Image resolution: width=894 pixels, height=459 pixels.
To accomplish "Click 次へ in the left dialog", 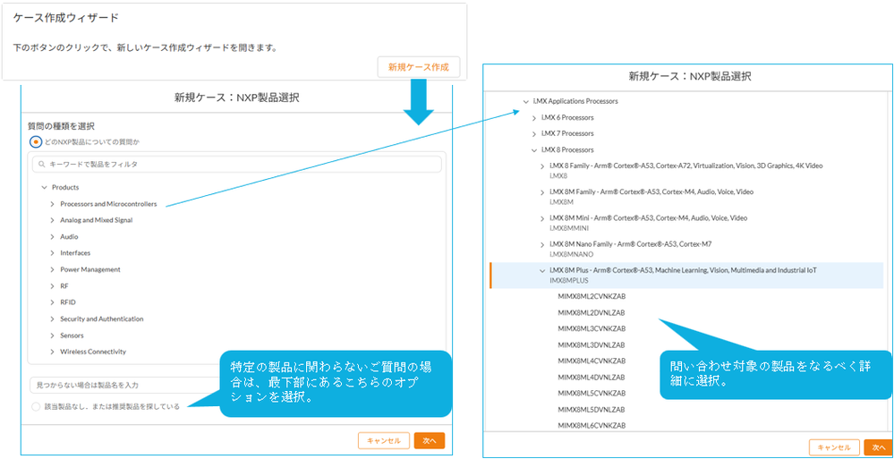I will (430, 441).
